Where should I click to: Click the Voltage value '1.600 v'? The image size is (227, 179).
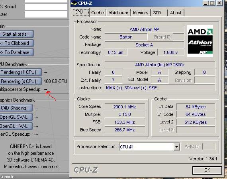(171, 52)
